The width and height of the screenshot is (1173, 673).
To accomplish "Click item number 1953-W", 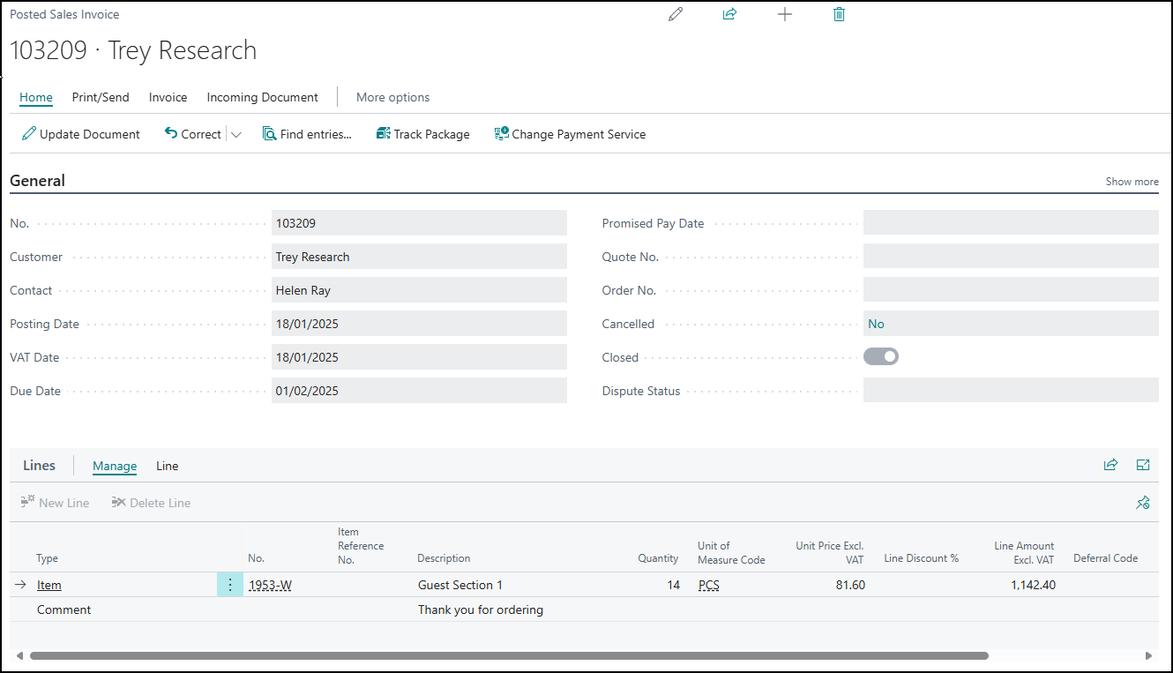I will (x=270, y=585).
